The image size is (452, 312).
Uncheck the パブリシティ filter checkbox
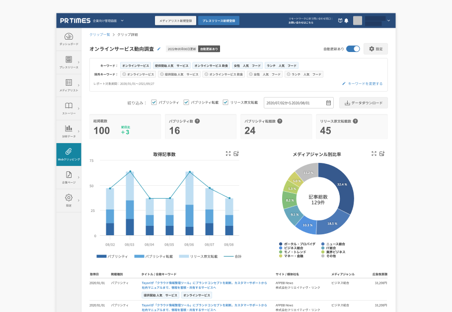[x=154, y=103]
